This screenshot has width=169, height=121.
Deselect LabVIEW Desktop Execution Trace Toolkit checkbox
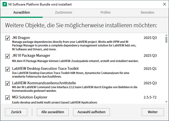8,69
